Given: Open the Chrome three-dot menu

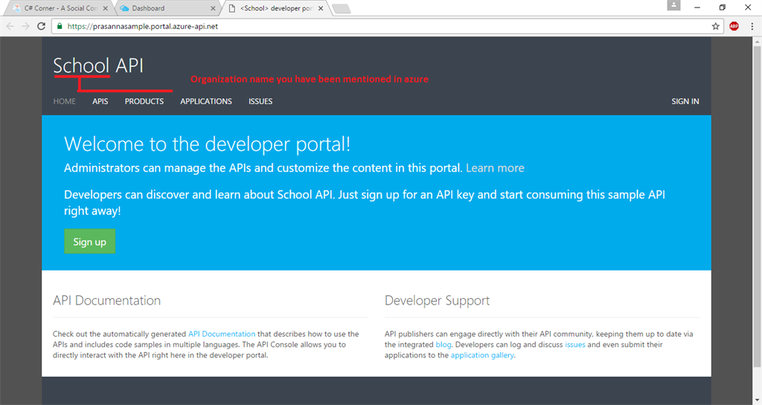Looking at the screenshot, I should pos(752,26).
